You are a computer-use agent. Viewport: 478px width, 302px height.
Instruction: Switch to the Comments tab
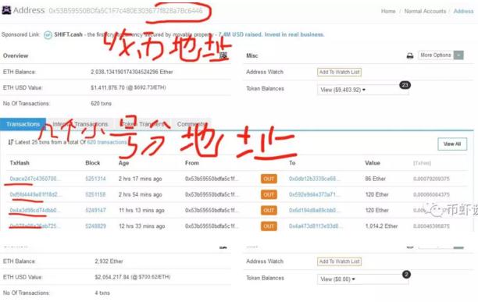[x=191, y=124]
